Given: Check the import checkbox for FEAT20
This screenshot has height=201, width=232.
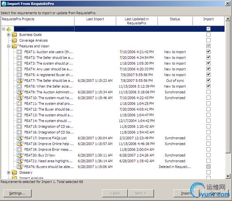Looking at the screenshot, I should tap(208, 155).
